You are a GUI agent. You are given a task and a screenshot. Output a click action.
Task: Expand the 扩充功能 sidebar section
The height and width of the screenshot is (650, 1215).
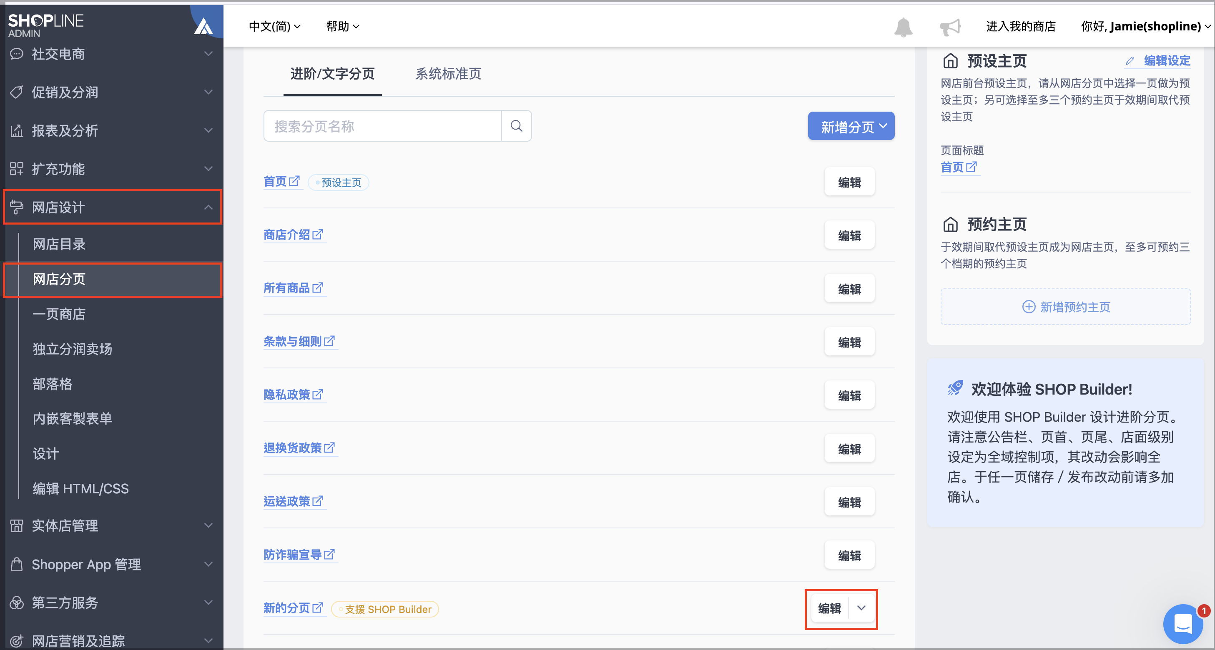[112, 169]
